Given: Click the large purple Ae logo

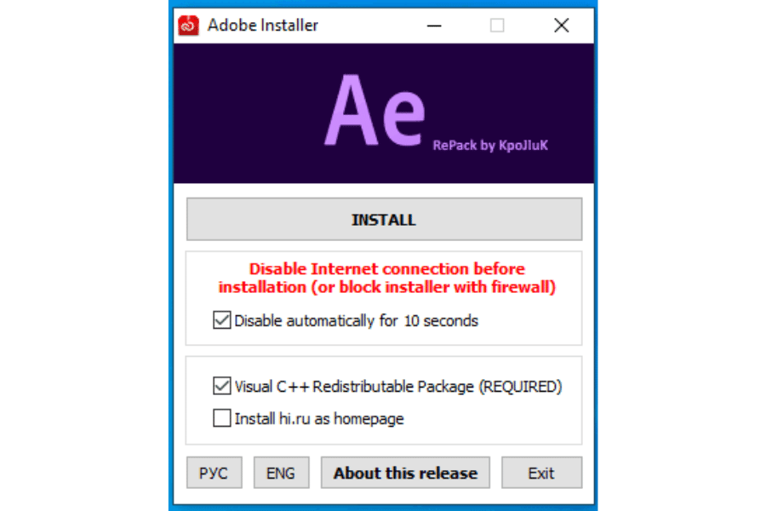Looking at the screenshot, I should pos(374,112).
